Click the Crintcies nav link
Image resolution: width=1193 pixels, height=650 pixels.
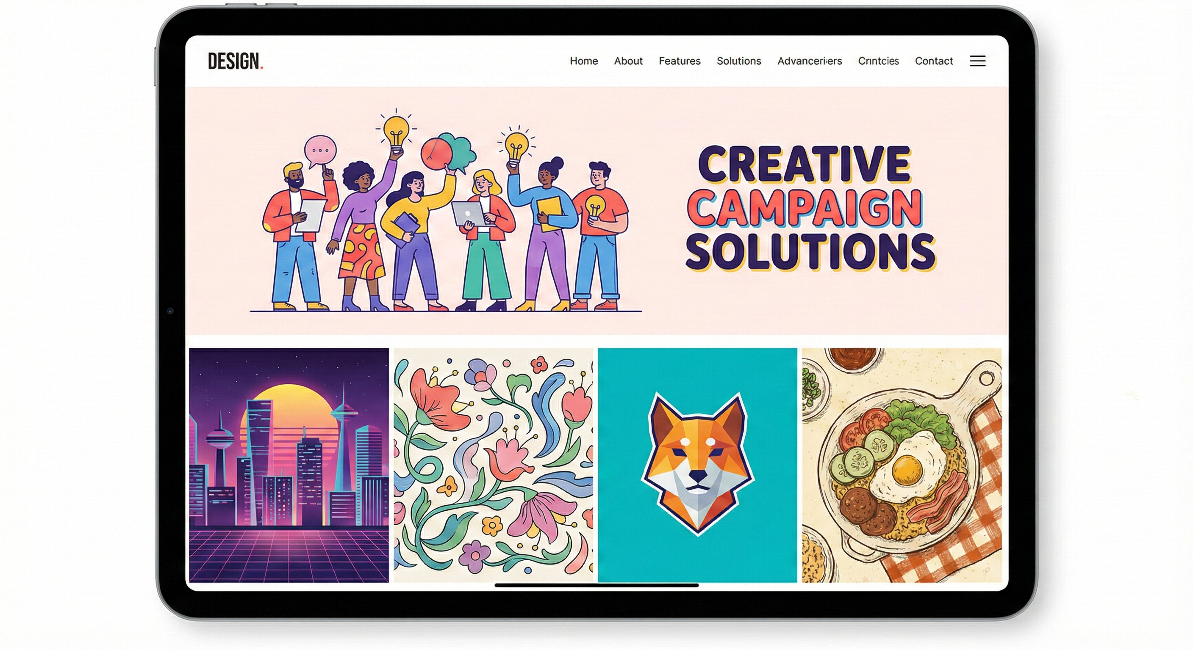tap(878, 61)
